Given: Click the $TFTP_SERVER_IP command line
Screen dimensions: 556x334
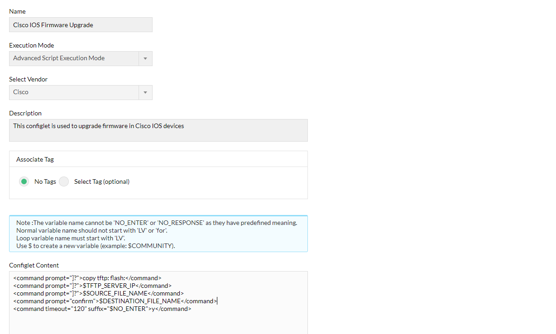Looking at the screenshot, I should click(x=92, y=286).
